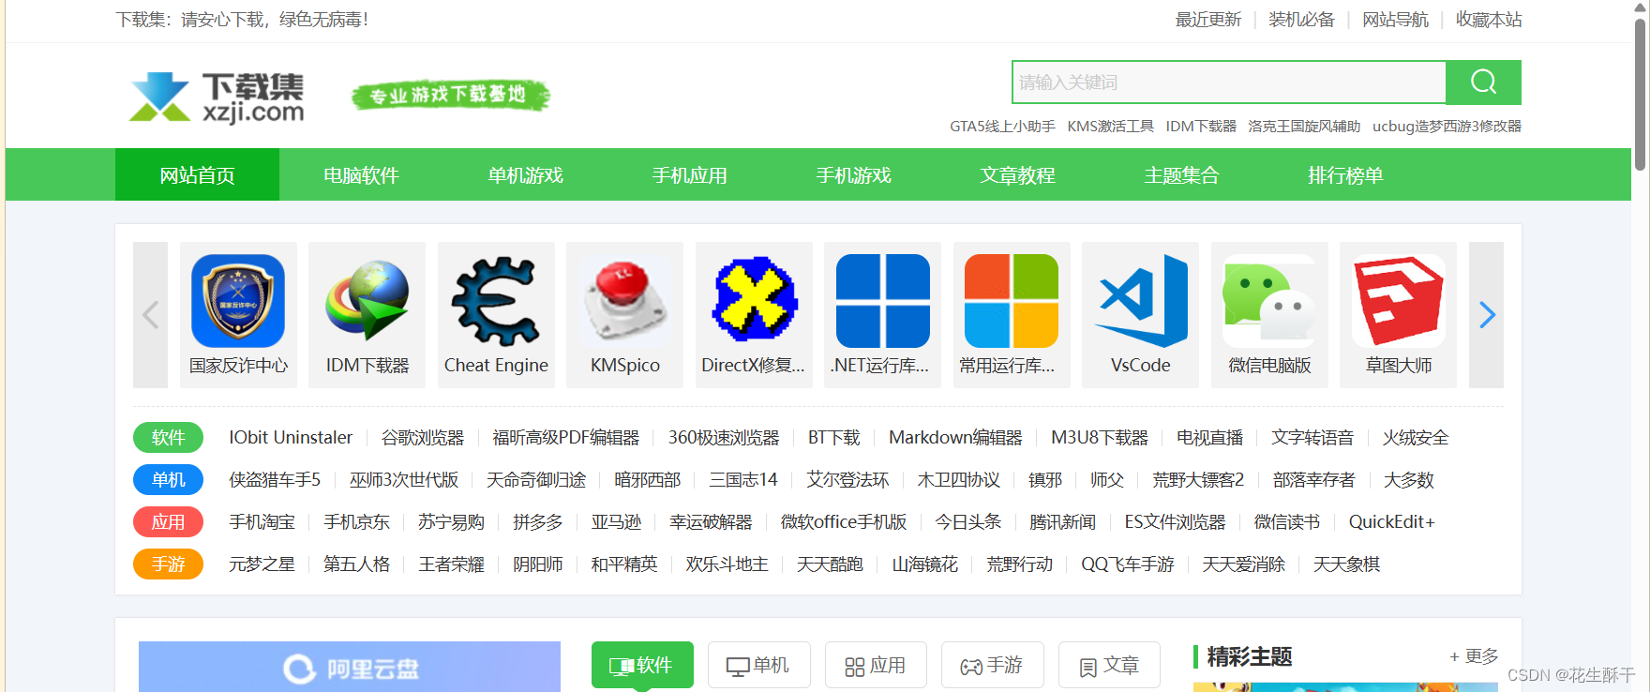The image size is (1650, 692).
Task: Open 荒野大镖客2 link
Action: point(1198,479)
